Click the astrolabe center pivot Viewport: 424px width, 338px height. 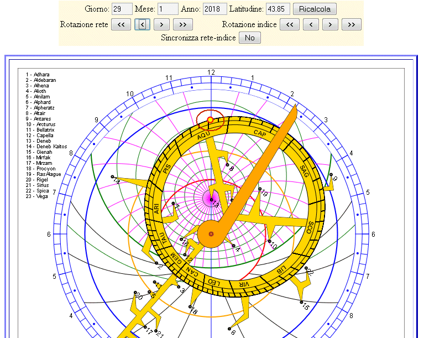[211, 234]
